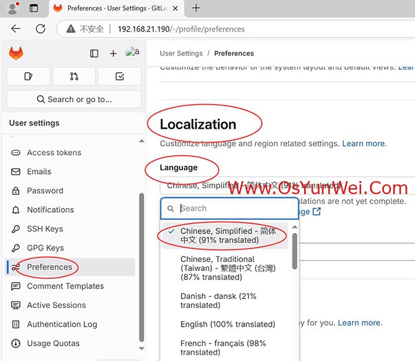Open the to-do list shortcut button
The image size is (415, 361).
pyautogui.click(x=119, y=76)
